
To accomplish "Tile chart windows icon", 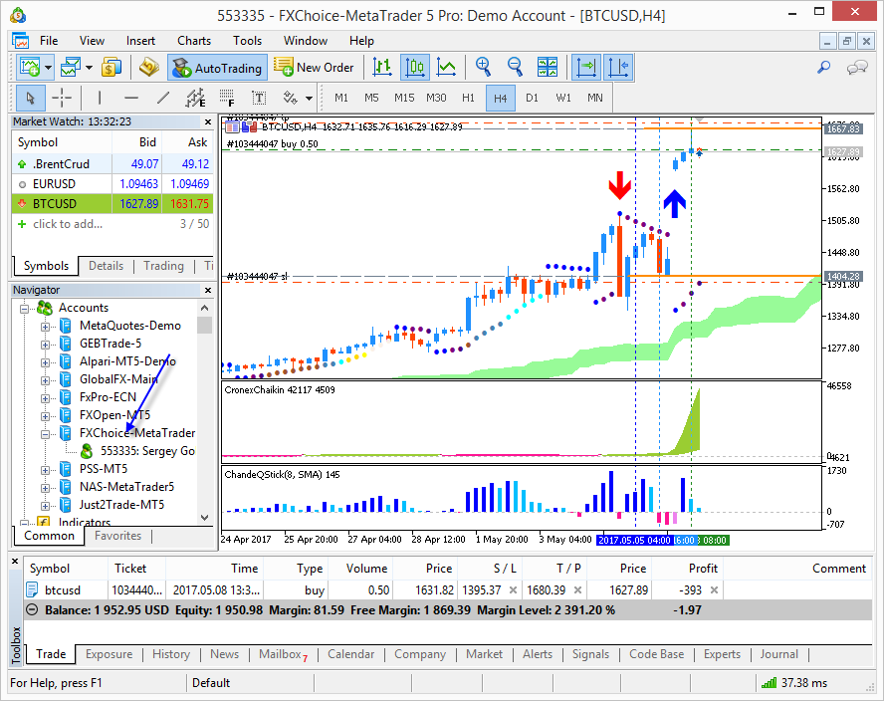I will 547,68.
